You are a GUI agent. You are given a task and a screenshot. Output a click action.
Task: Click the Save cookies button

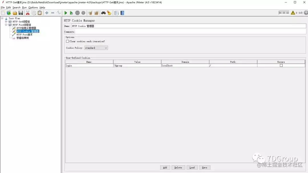point(204,168)
